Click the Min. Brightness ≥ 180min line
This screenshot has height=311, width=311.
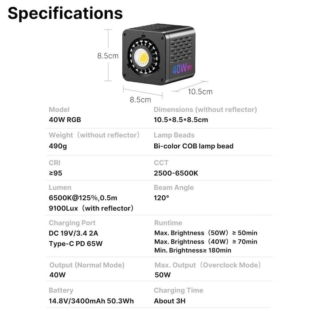[193, 250]
